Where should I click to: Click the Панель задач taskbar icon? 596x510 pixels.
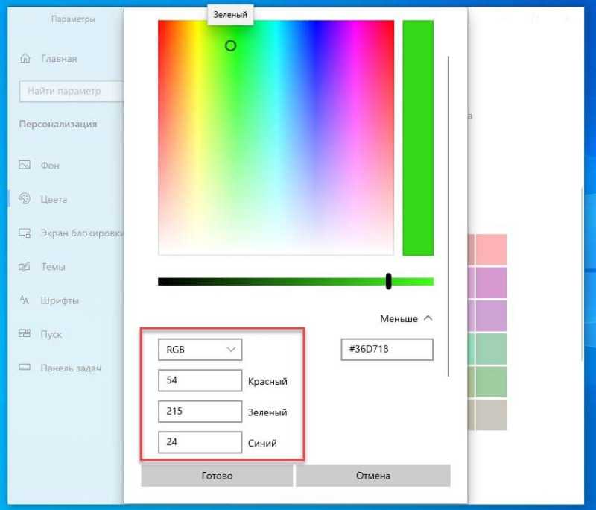[x=25, y=367]
